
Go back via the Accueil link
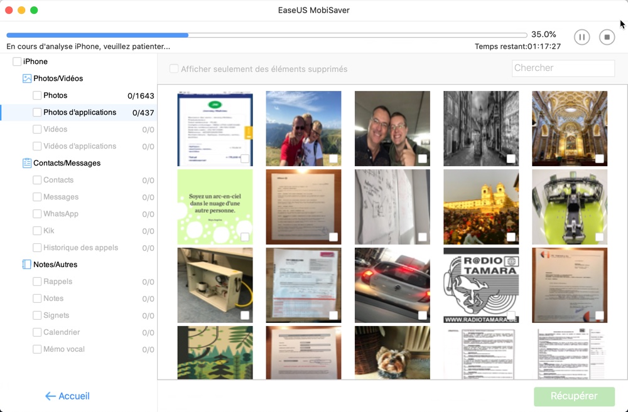point(73,396)
